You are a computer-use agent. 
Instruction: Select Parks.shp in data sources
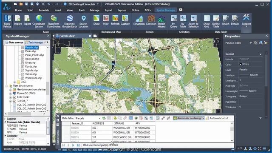click(31, 51)
